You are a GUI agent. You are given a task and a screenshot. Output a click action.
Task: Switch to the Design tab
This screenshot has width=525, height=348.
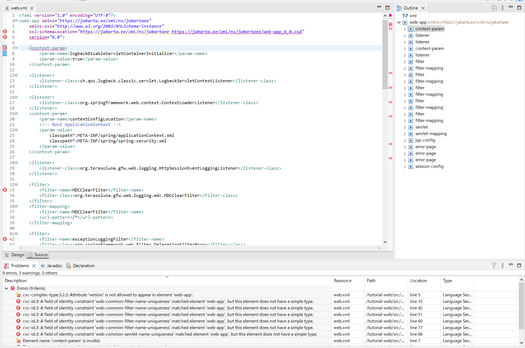[15, 255]
